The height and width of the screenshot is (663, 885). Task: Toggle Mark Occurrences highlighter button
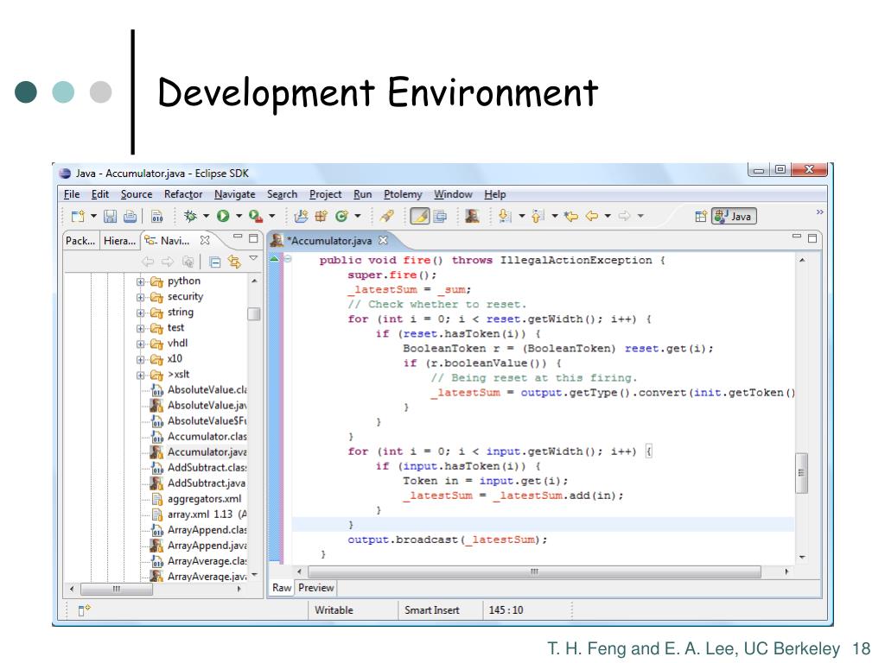[419, 216]
